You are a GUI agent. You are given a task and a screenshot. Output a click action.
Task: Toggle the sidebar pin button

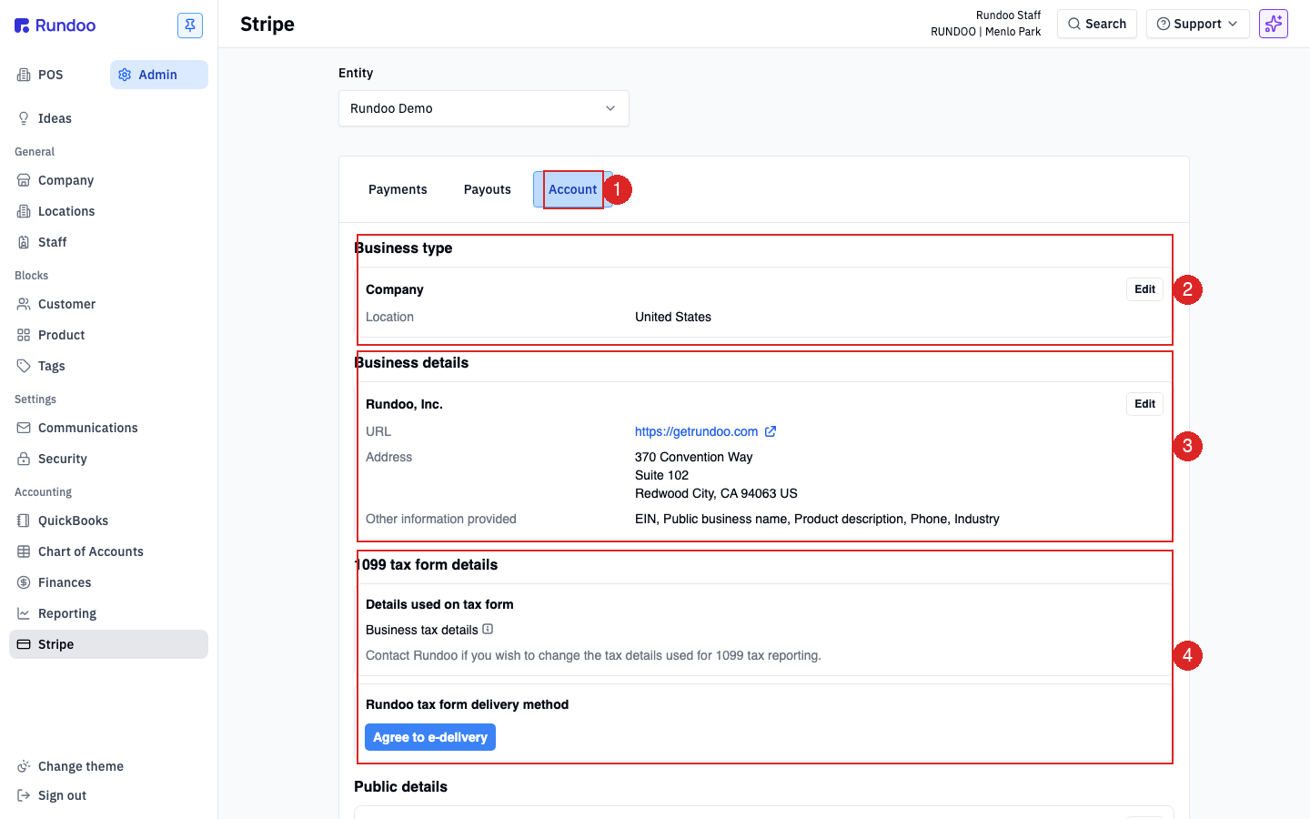(190, 25)
